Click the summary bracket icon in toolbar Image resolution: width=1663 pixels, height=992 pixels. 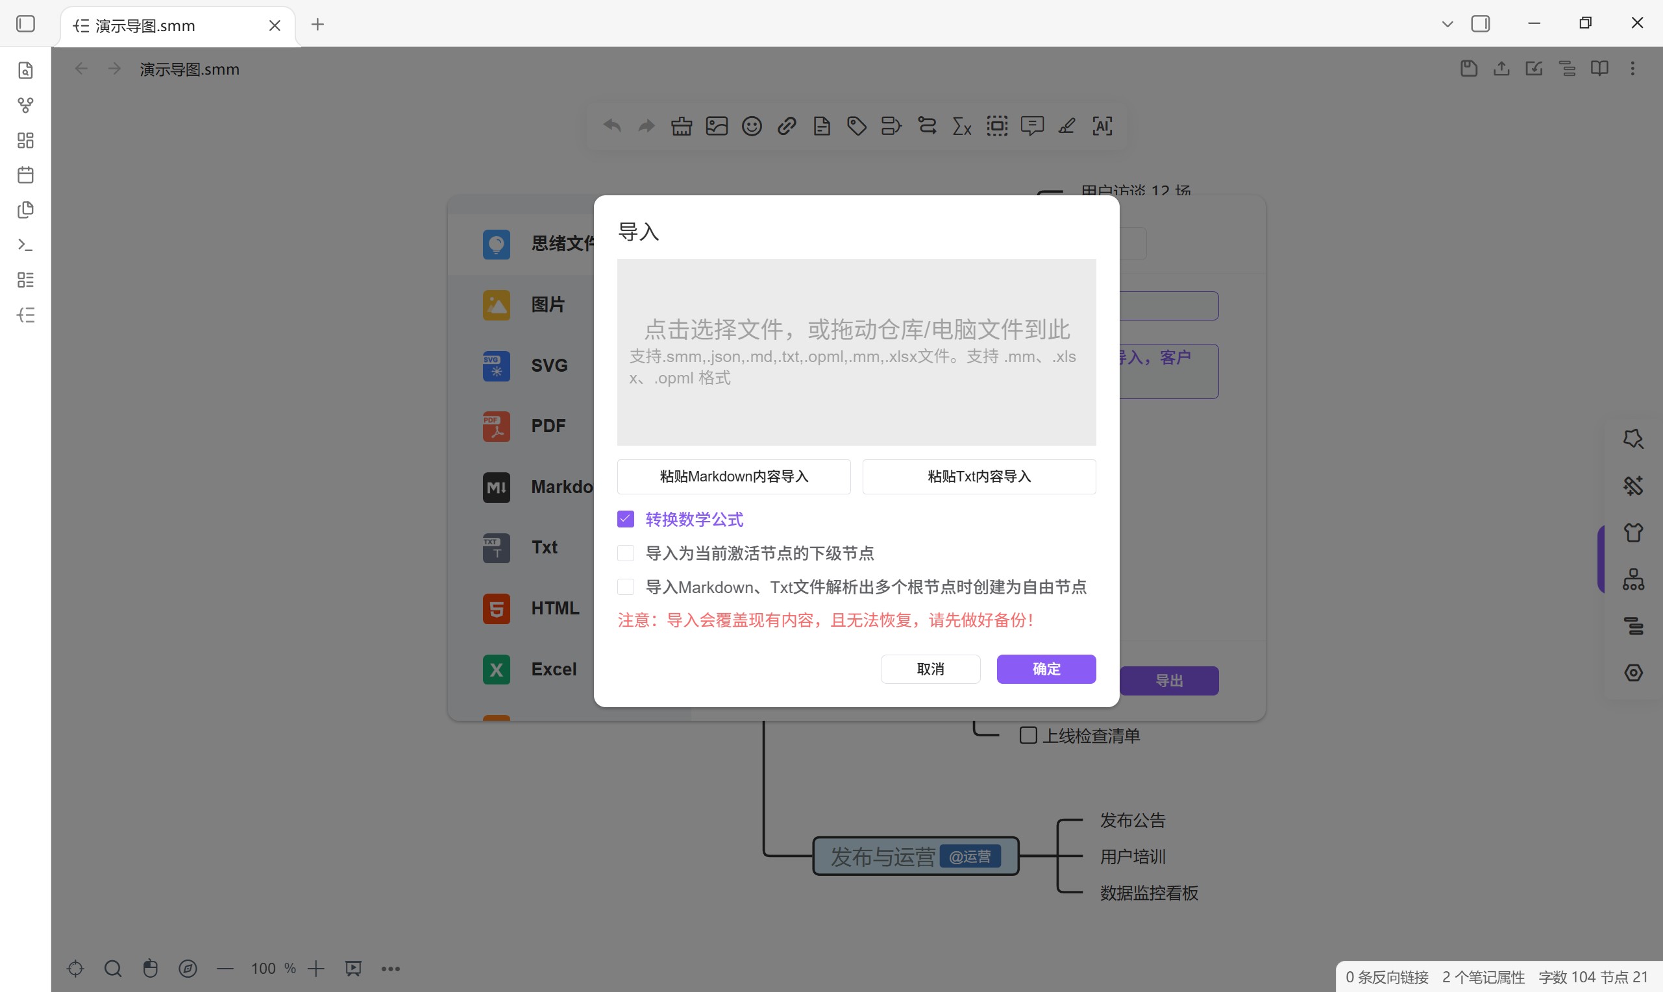(892, 126)
